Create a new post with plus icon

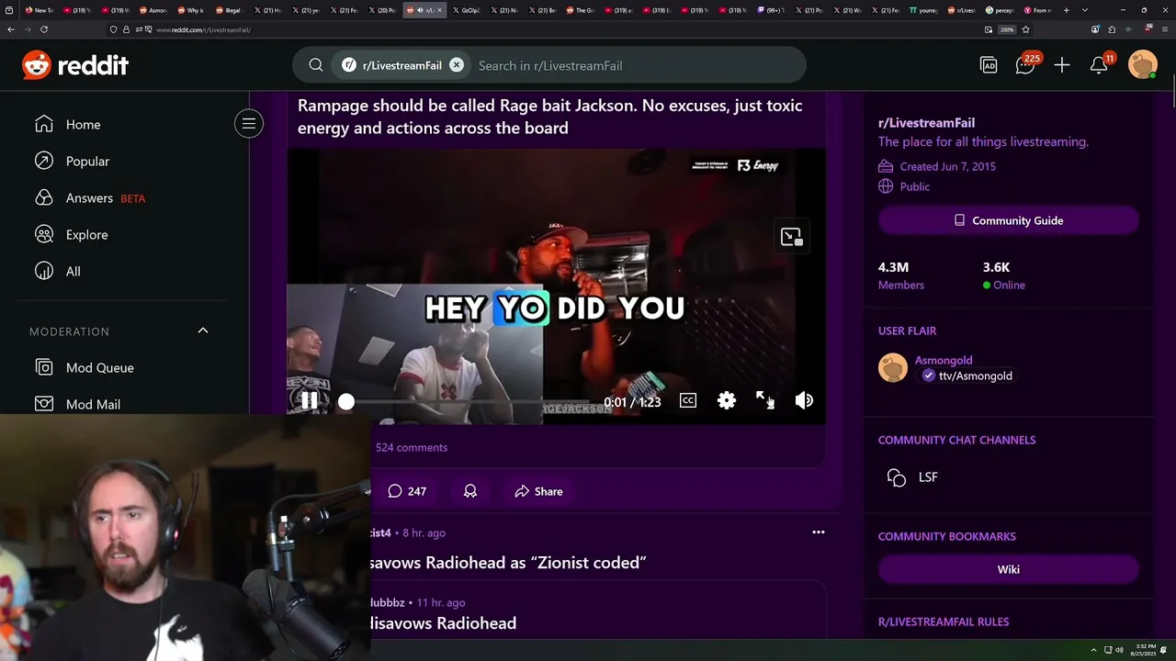(x=1062, y=65)
